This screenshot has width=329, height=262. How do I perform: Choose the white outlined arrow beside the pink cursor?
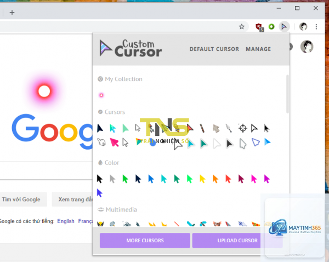coord(125,143)
